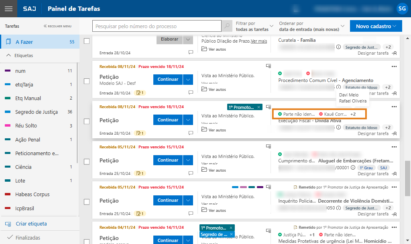This screenshot has height=244, width=411.
Task: Open more options on Agenciamento card
Action: [394, 66]
